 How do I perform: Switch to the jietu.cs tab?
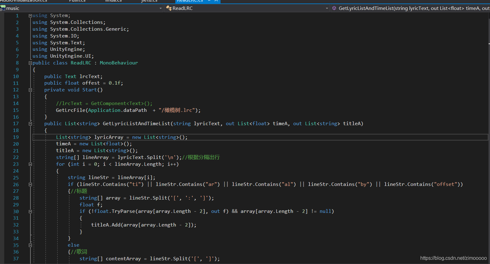[x=149, y=1]
